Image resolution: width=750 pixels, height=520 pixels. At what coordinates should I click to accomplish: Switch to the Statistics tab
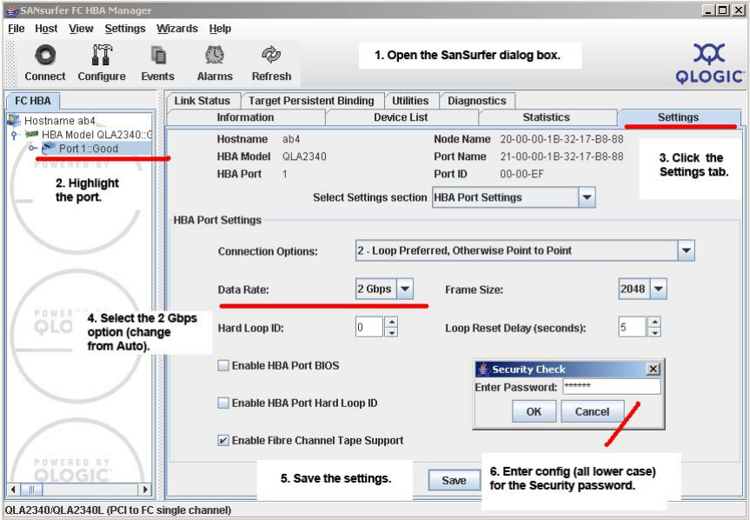click(x=547, y=117)
